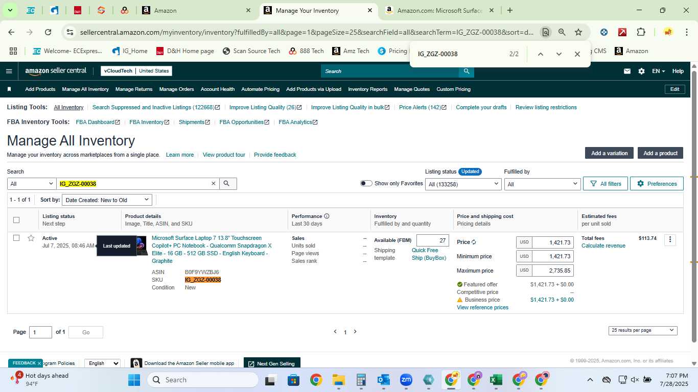Open the listing's three-dot actions menu
The height and width of the screenshot is (392, 698).
click(670, 240)
